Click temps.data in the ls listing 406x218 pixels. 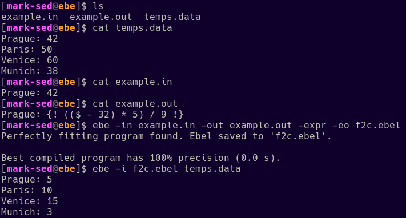point(172,17)
